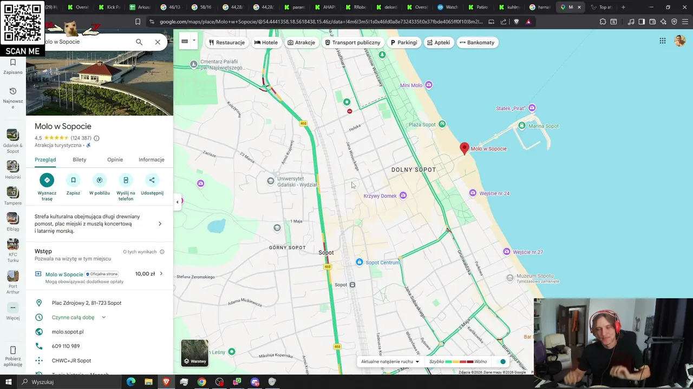
Task: Open the Tampere recent item
Action: click(x=13, y=196)
